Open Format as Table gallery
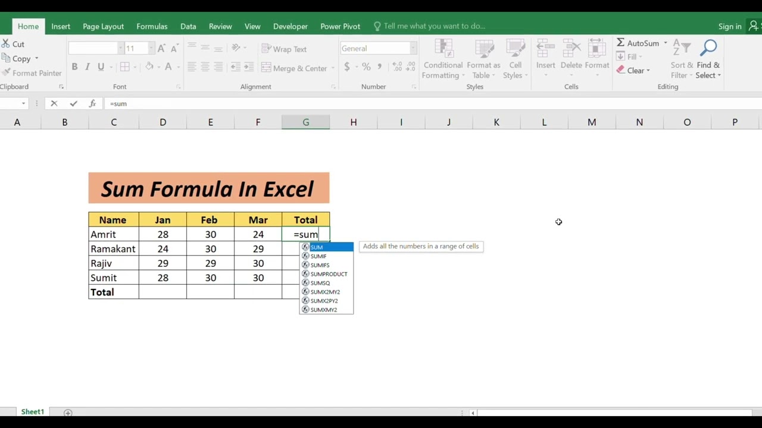The height and width of the screenshot is (428, 762). click(483, 59)
